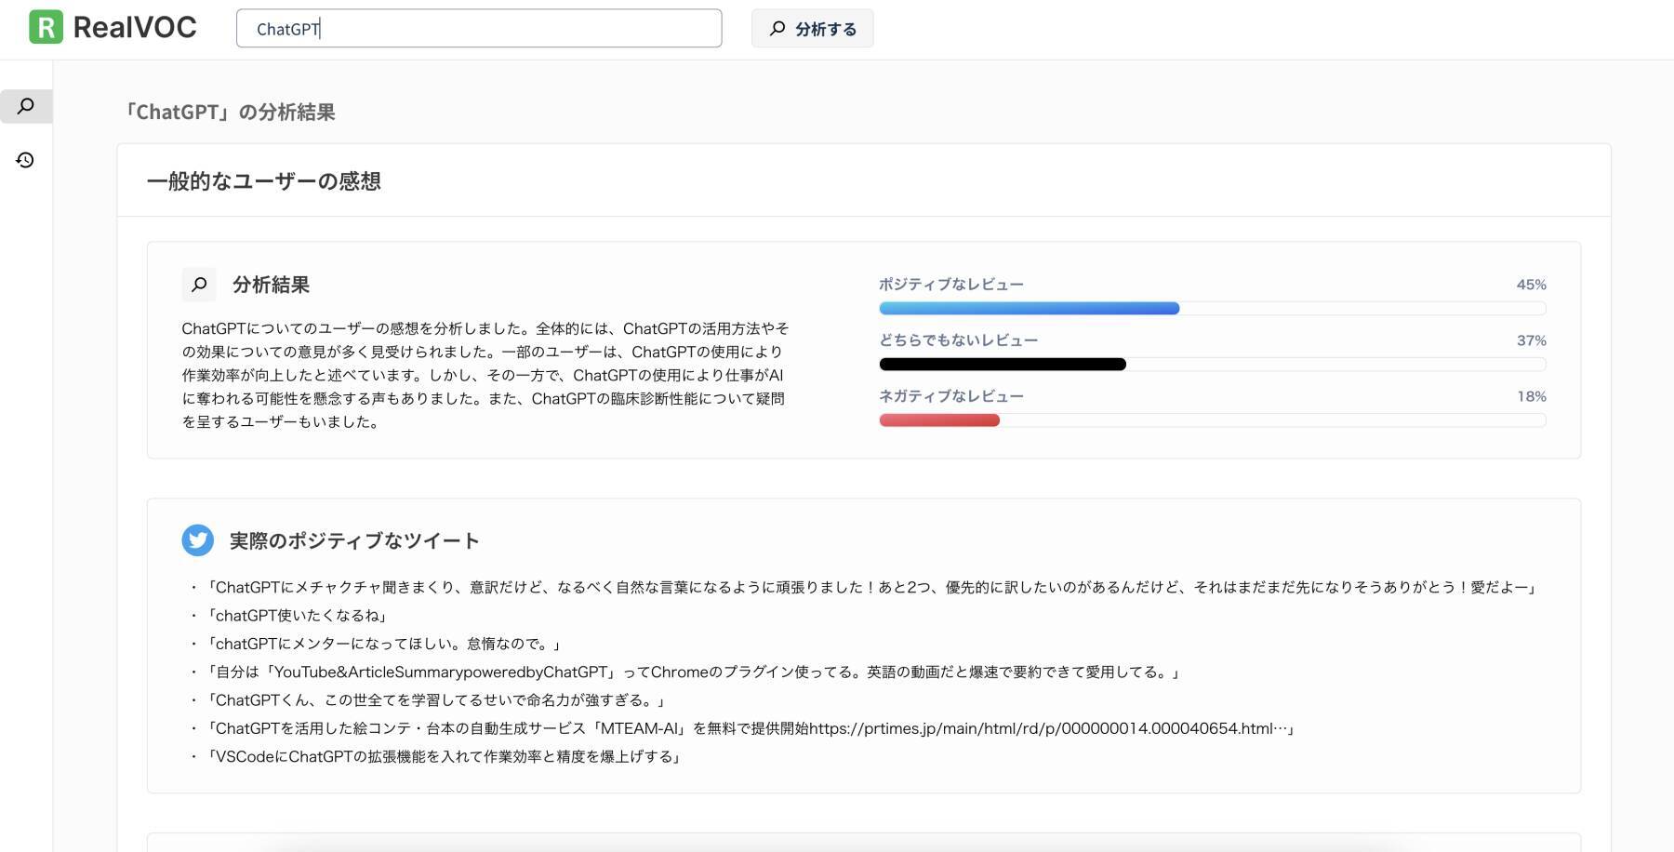Click the black どちらでもないレビュー progress bar
The image size is (1674, 852).
(x=1002, y=365)
